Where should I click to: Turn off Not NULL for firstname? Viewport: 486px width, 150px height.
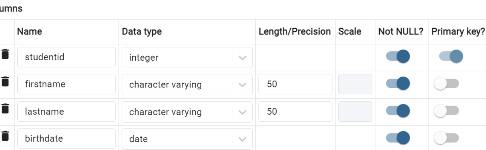[398, 83]
